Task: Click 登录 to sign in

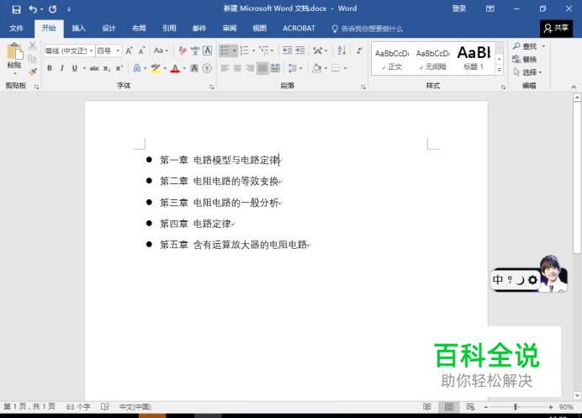Action: pyautogui.click(x=458, y=8)
